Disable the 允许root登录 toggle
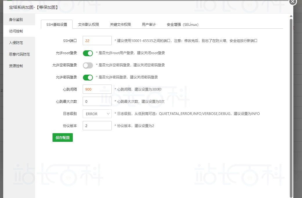This screenshot has height=198, width=302. click(x=88, y=53)
